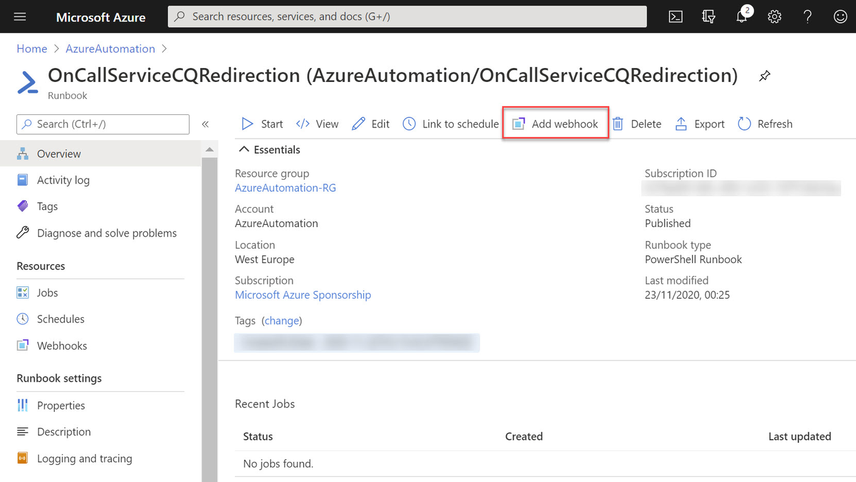Add a webhook to the runbook
856x482 pixels.
pyautogui.click(x=555, y=124)
